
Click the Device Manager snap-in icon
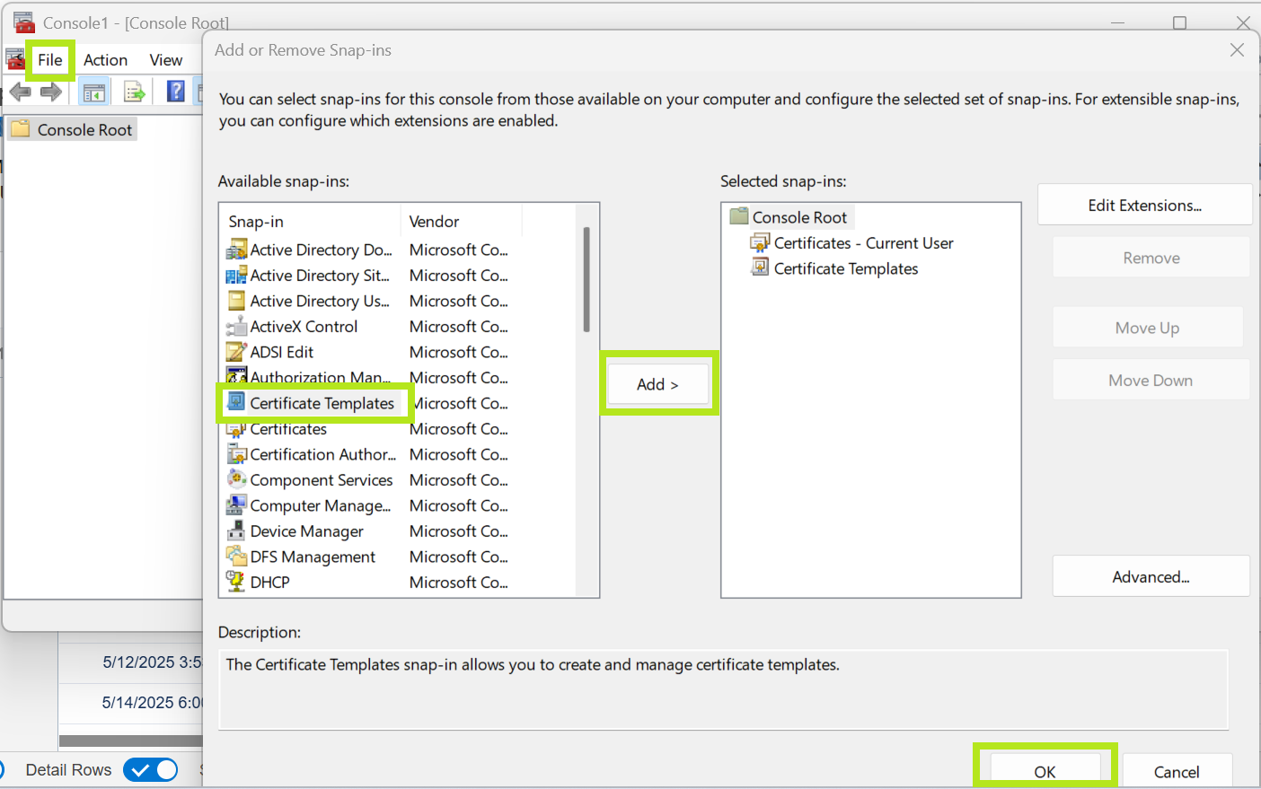[236, 530]
